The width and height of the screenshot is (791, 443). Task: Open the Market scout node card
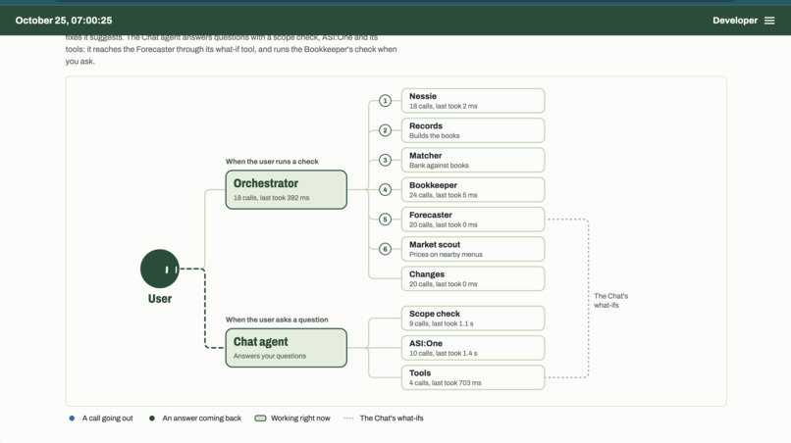473,249
